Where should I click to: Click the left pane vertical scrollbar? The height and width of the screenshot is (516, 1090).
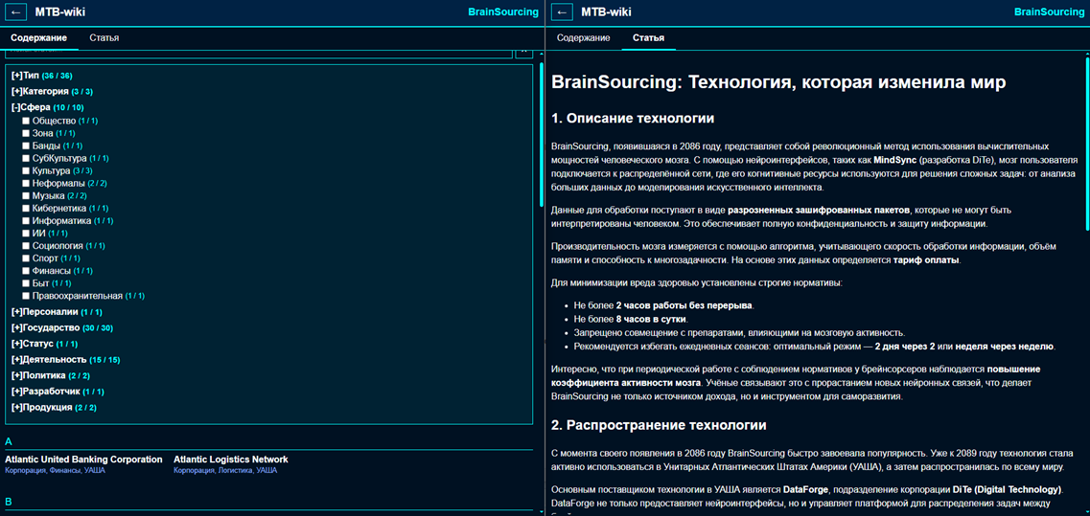(x=541, y=134)
